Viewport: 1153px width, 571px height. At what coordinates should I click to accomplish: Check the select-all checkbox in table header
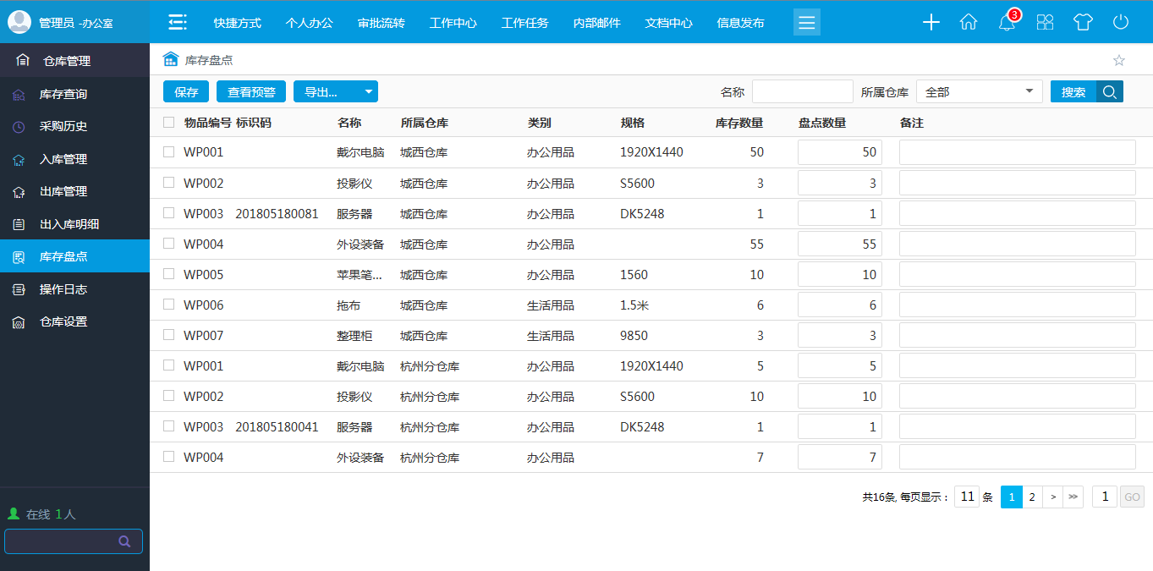pos(167,122)
